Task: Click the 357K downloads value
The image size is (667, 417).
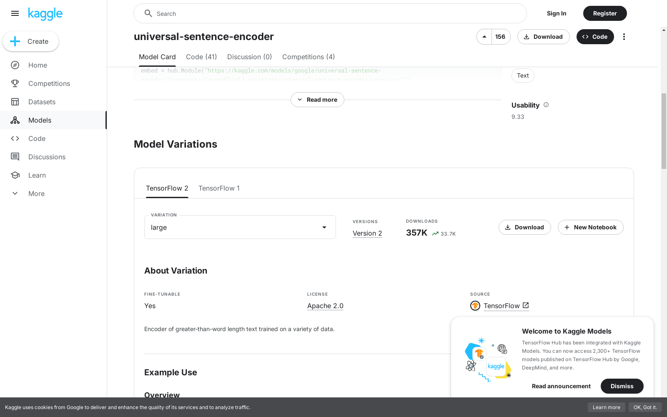Action: (416, 233)
